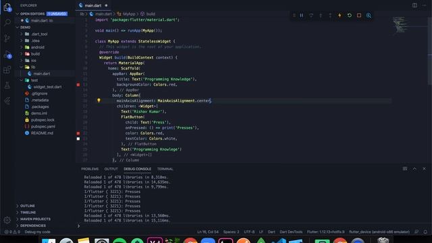The width and height of the screenshot is (432, 243).
Task: Click Dart DevTools in status bar
Action: [291, 232]
